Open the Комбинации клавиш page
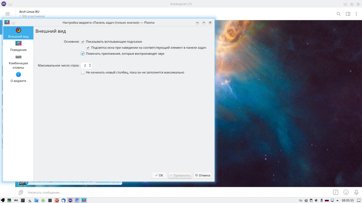Viewport: 362px width, 203px height. (18, 62)
